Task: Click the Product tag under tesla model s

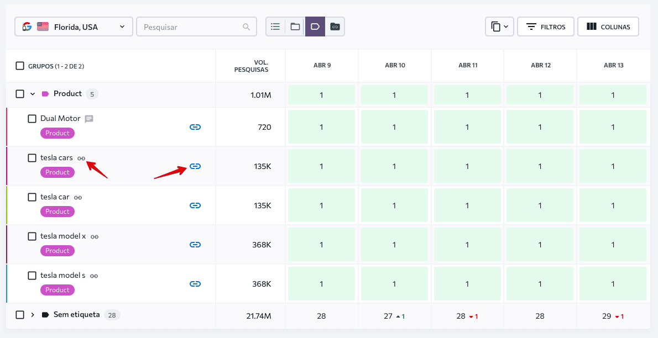Action: (58, 290)
